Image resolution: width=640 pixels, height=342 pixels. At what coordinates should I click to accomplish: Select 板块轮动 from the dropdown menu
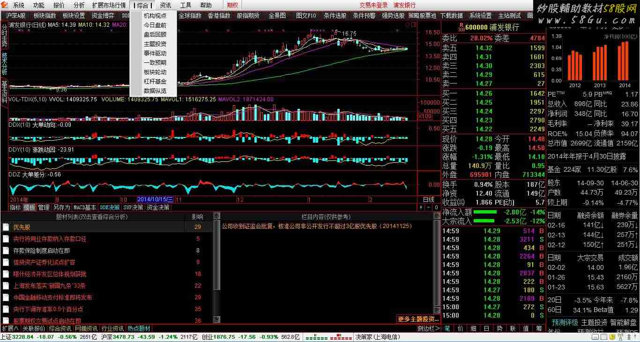click(x=155, y=72)
